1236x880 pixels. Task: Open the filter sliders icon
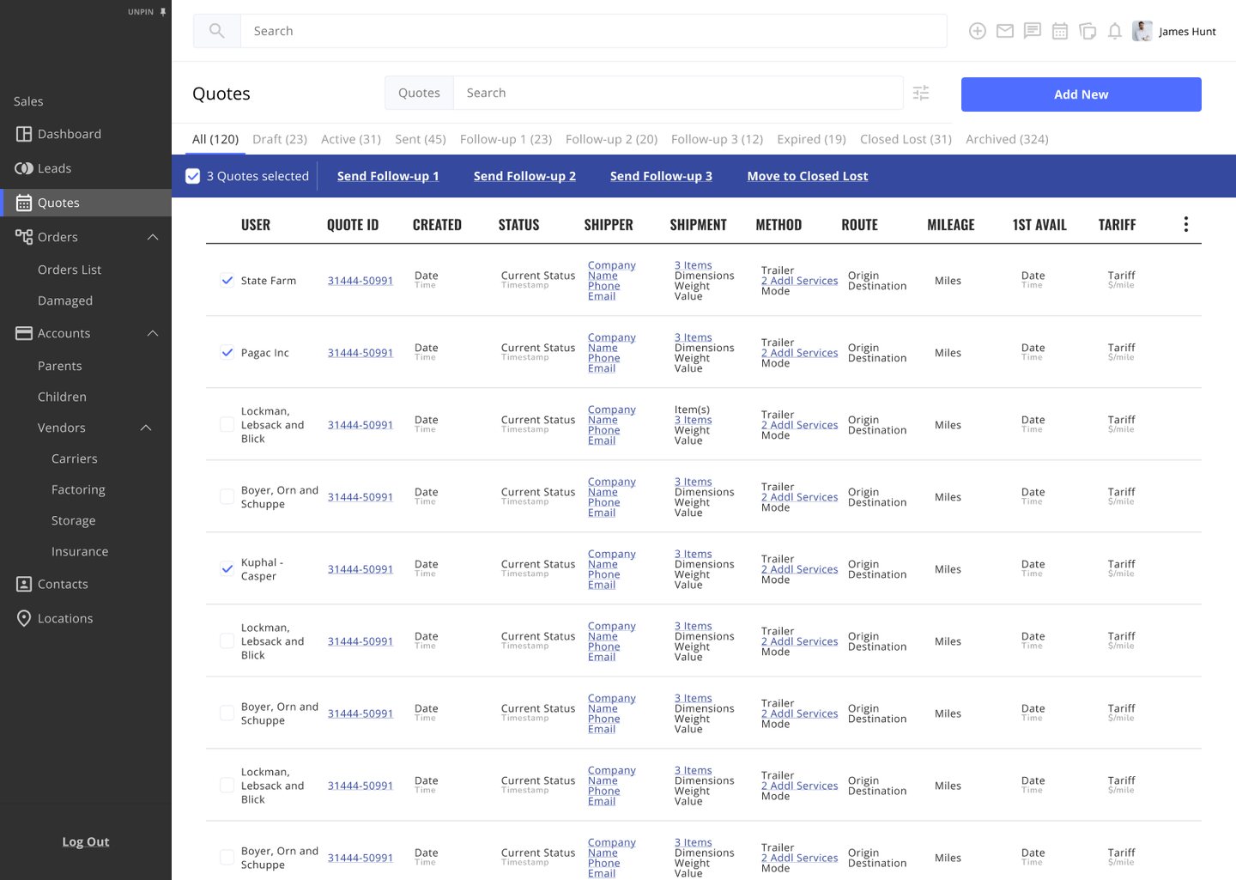tap(921, 93)
